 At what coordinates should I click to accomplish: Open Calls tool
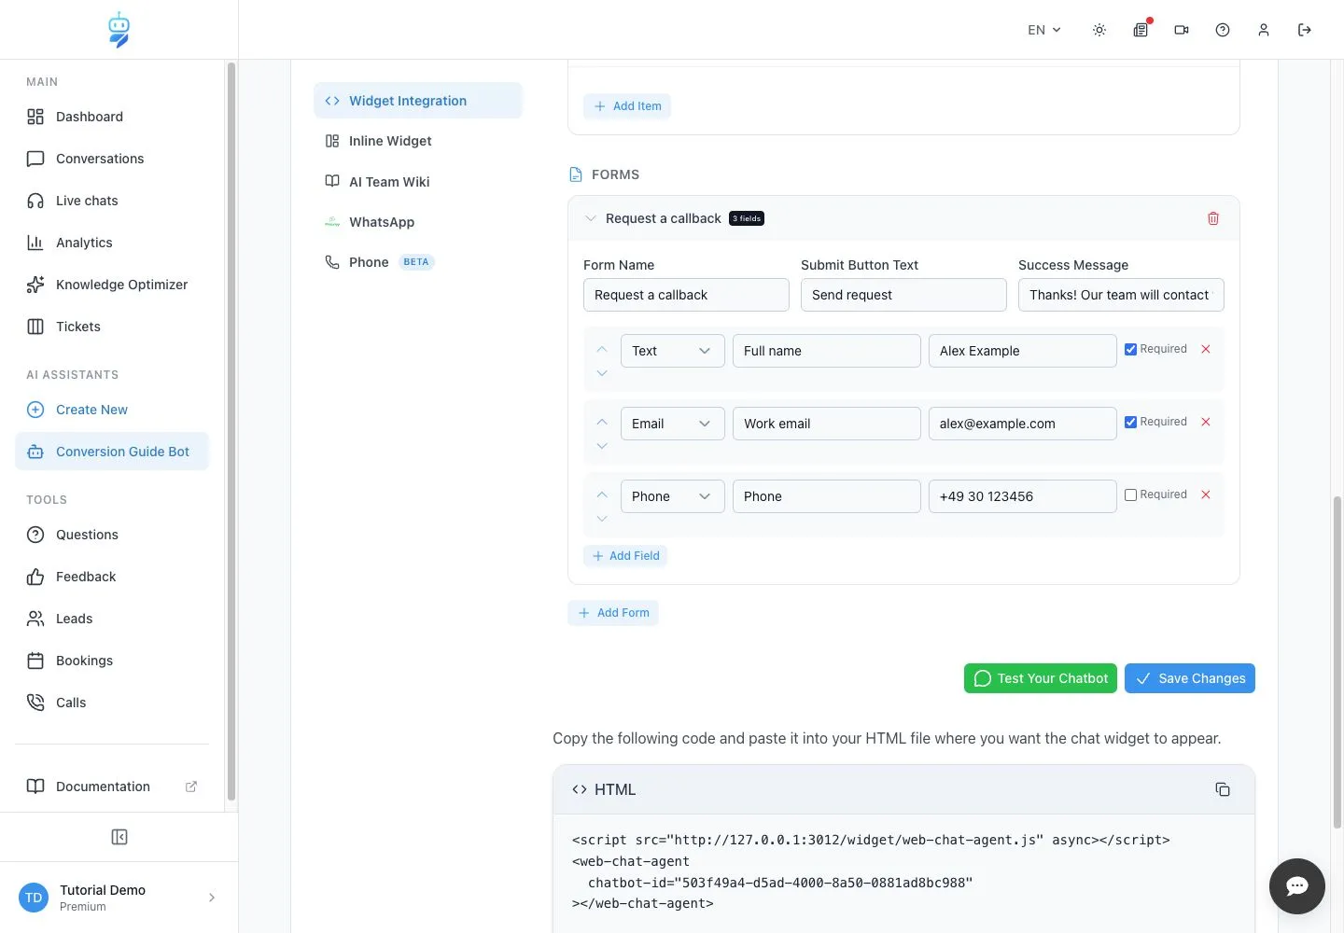point(112,703)
